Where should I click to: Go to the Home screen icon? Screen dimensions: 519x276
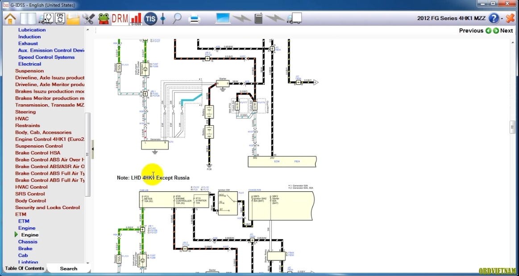coord(10,19)
